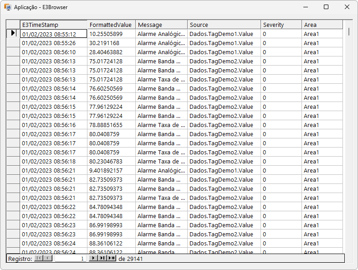Select the Message column header
This screenshot has width=358, height=270.
(x=161, y=25)
